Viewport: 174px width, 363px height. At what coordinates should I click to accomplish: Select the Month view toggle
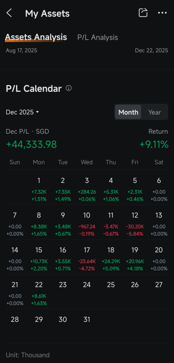tap(128, 112)
